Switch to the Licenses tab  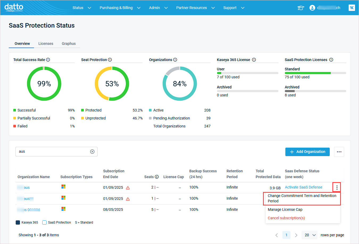click(46, 44)
